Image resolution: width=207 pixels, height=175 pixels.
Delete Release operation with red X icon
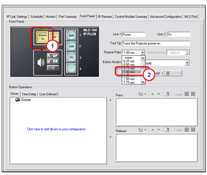click(x=167, y=130)
